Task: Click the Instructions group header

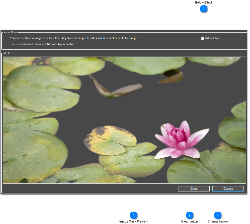Action: pos(10,32)
